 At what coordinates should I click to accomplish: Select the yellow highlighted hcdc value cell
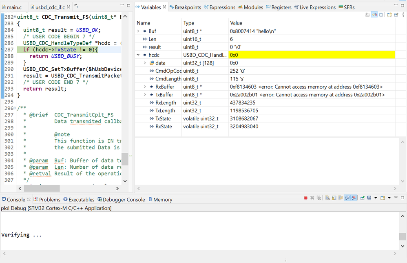pos(312,55)
